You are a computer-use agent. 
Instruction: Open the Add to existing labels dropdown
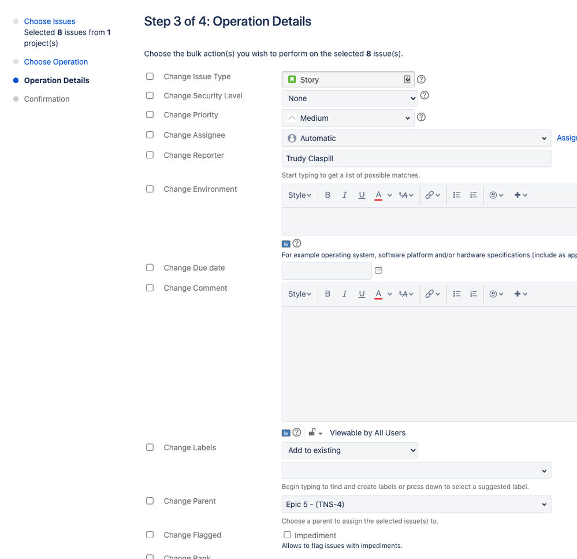349,450
